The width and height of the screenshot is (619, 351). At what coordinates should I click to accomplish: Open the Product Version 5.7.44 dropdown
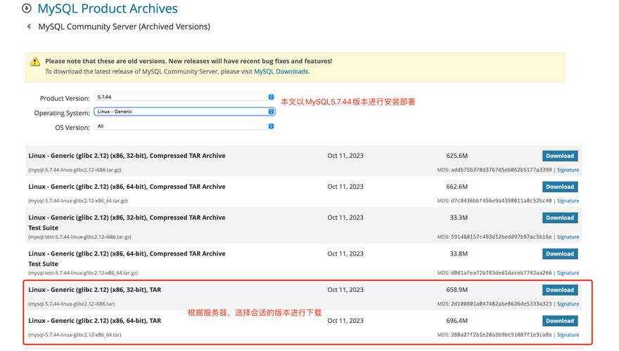pos(184,97)
